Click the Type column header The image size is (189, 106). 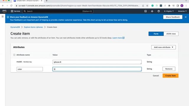[x=149, y=55]
